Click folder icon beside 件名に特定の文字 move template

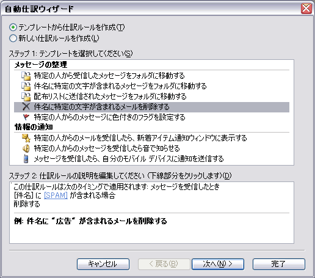click(26, 86)
